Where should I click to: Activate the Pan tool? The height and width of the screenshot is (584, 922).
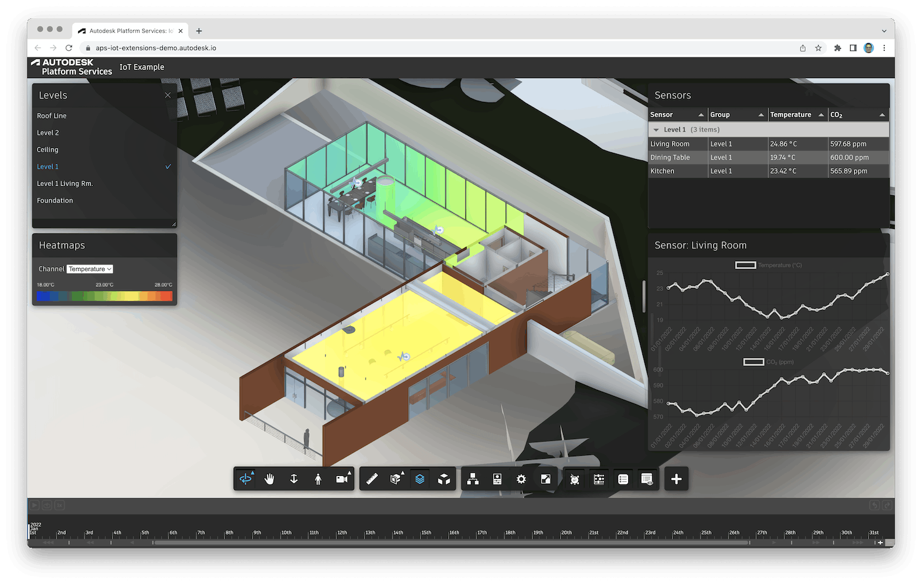269,479
